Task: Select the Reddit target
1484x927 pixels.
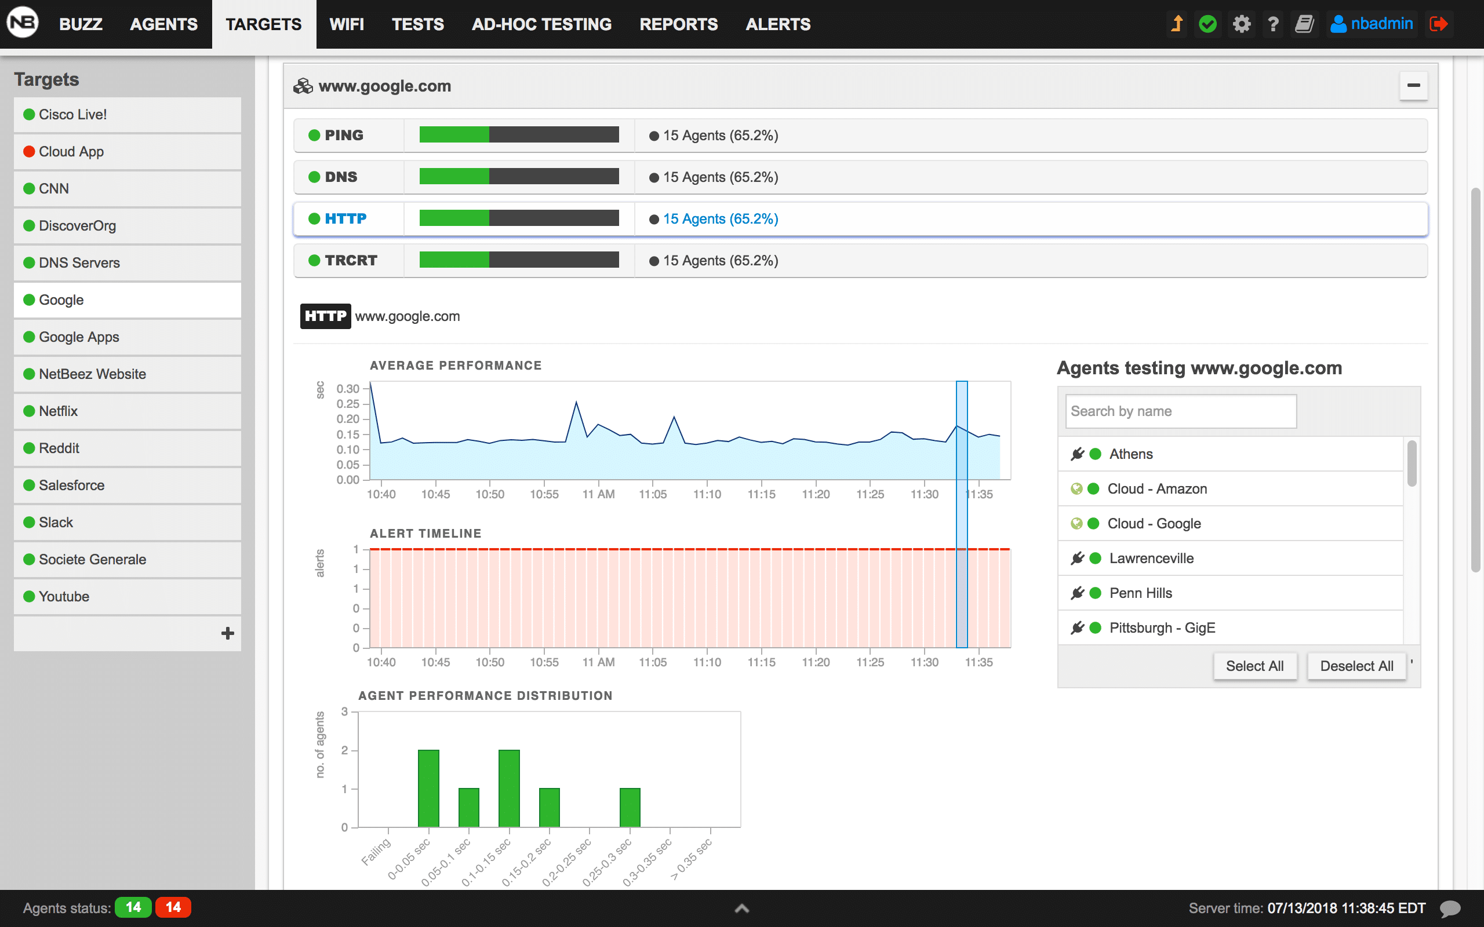Action: pyautogui.click(x=128, y=448)
